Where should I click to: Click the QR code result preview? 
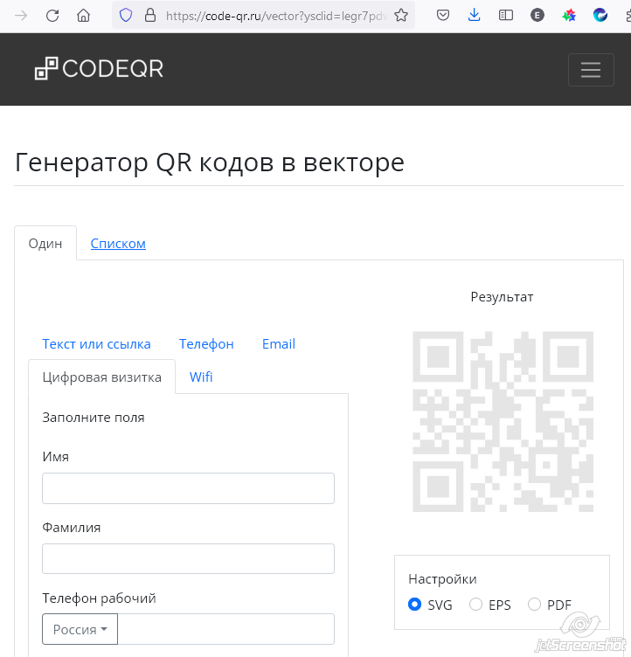(x=503, y=421)
